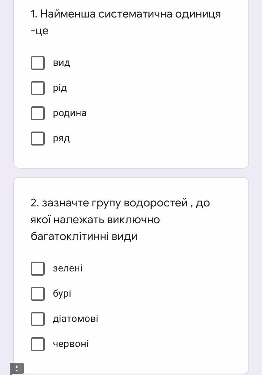Tick the 'зелені' answer checkbox
This screenshot has width=262, height=375.
point(38,269)
